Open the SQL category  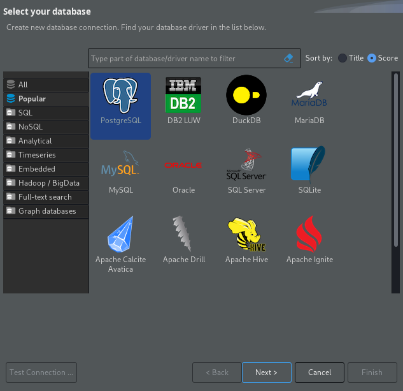pos(46,113)
